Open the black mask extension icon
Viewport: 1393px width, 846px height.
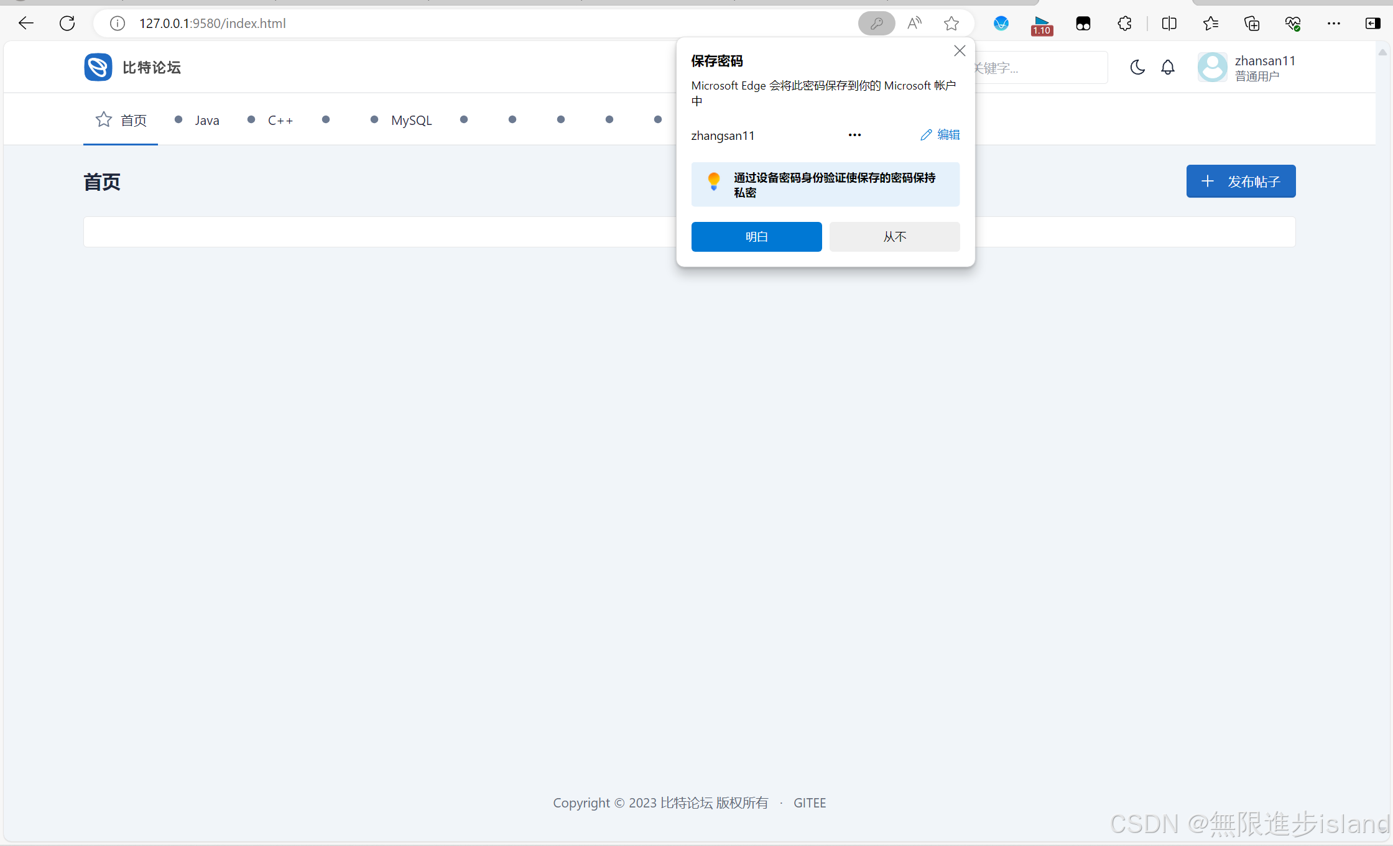click(1083, 24)
